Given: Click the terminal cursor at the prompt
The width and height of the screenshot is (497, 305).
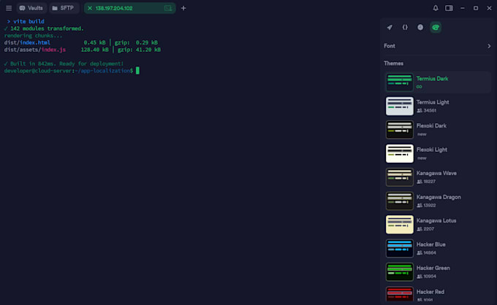Looking at the screenshot, I should [x=137, y=71].
